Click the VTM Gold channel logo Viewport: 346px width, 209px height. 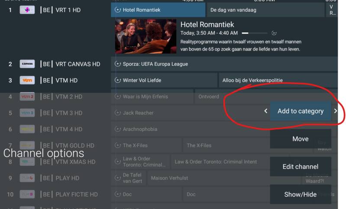tap(27, 146)
